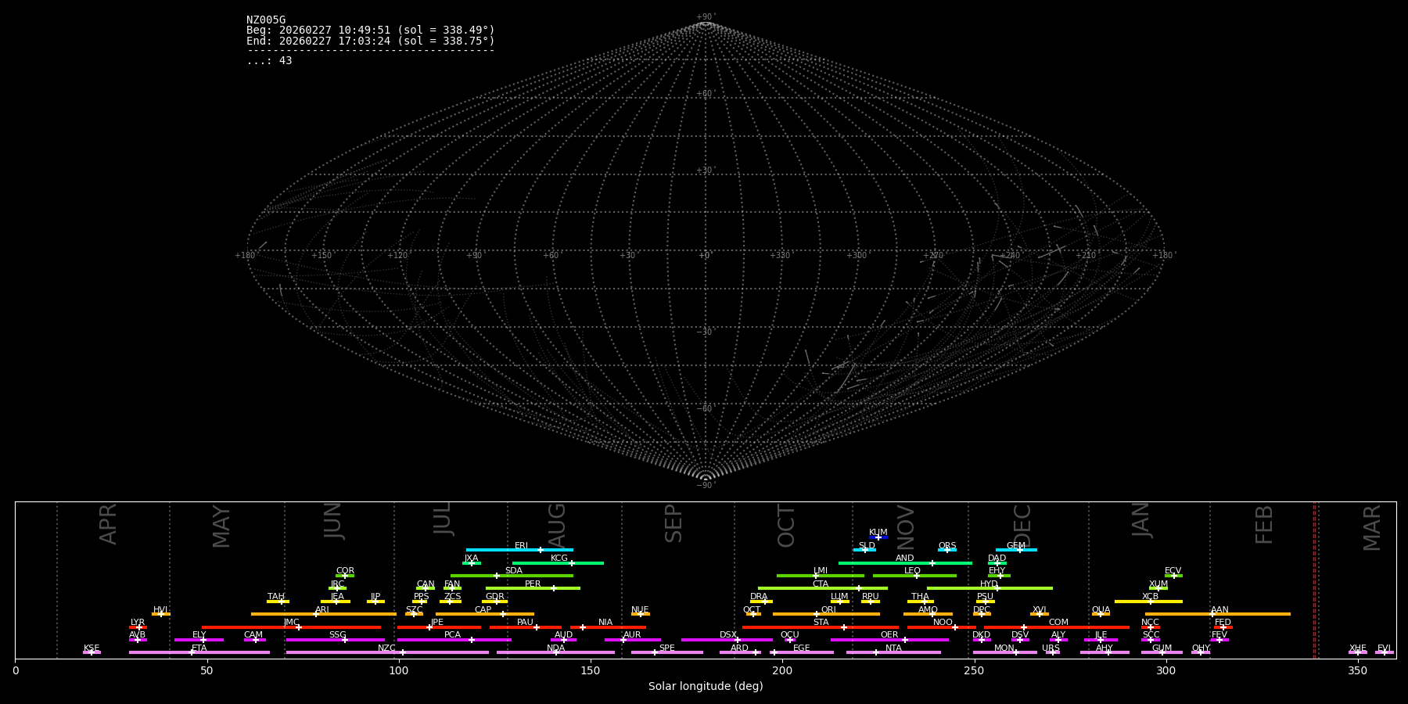
Task: Click the NDA shower label
Action: tap(556, 648)
